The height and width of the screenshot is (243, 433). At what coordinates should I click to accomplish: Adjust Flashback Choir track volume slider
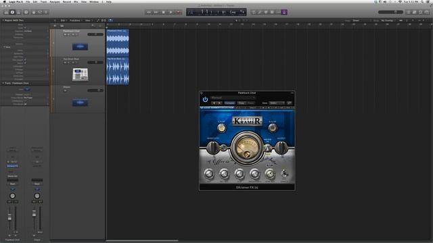point(95,34)
